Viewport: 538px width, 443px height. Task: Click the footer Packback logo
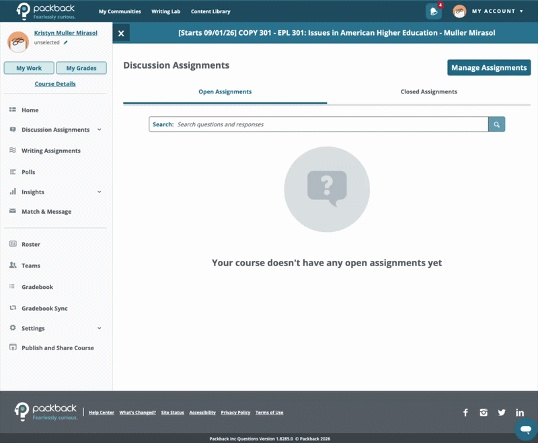coord(46,412)
